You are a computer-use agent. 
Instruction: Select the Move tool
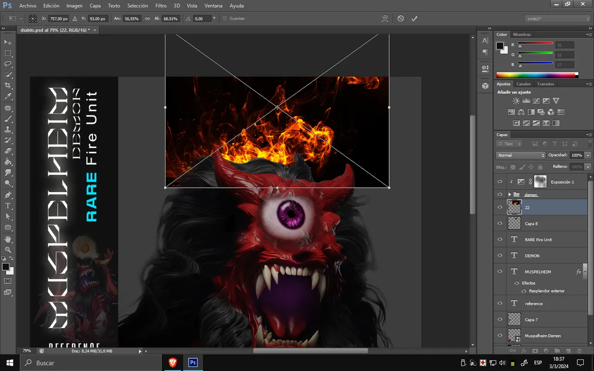(x=8, y=42)
